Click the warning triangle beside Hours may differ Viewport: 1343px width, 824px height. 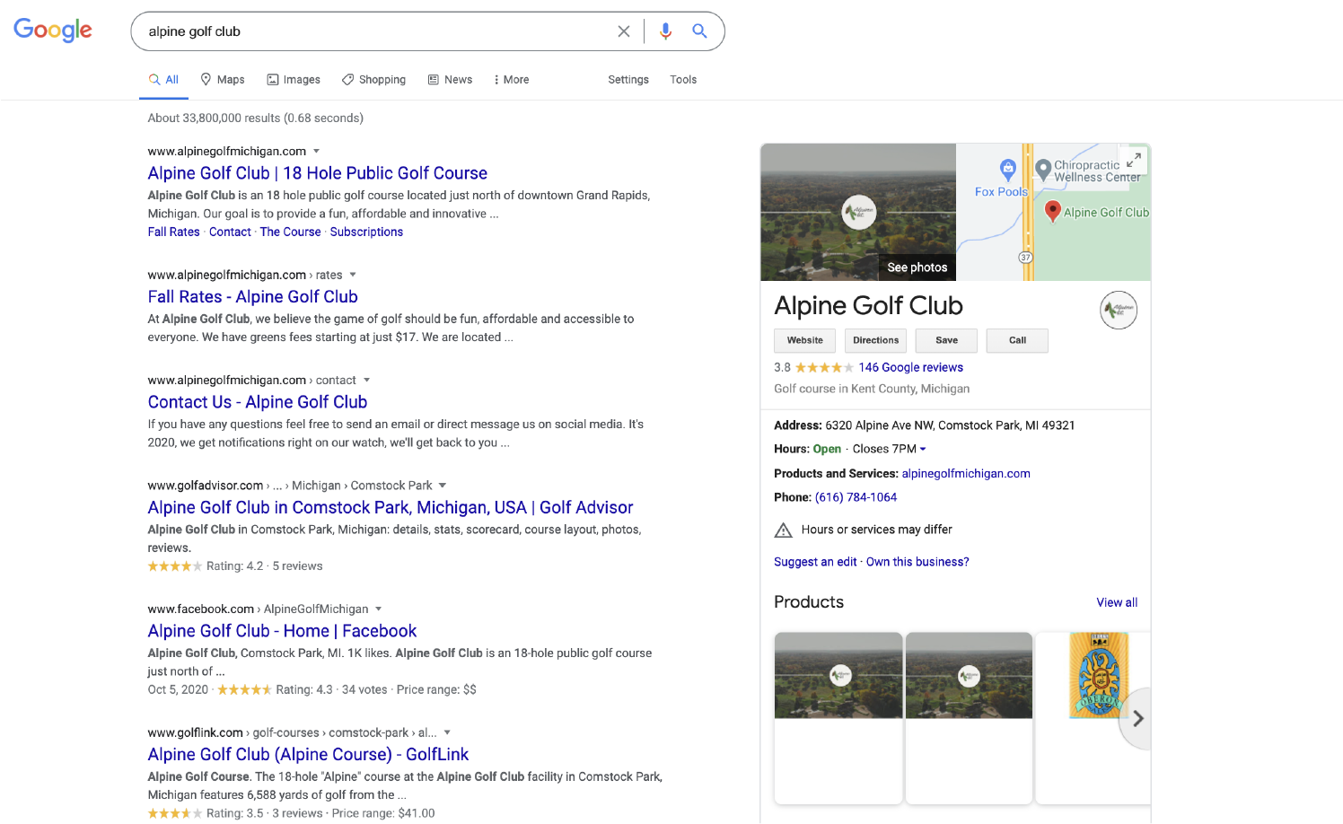[x=783, y=530]
